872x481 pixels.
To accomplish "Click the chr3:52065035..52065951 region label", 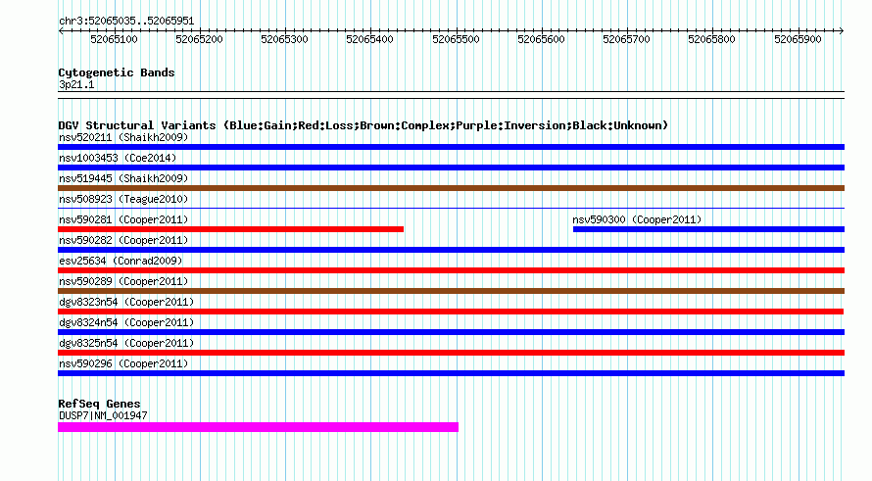I will coord(126,22).
